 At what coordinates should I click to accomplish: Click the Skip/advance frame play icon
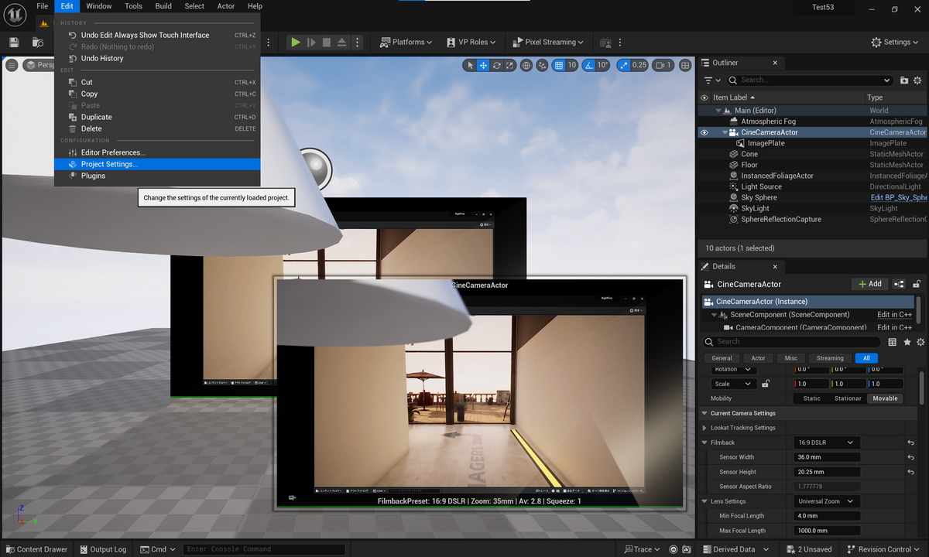coord(311,43)
